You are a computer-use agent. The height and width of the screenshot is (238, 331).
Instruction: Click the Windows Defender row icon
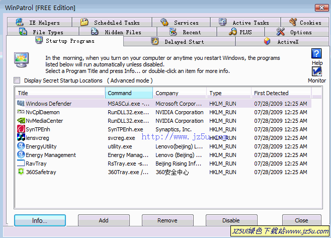[x=21, y=103]
